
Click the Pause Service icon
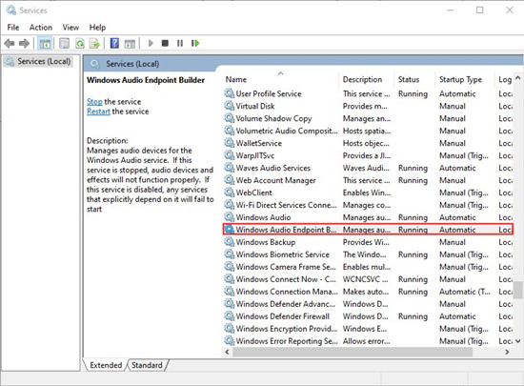(180, 43)
